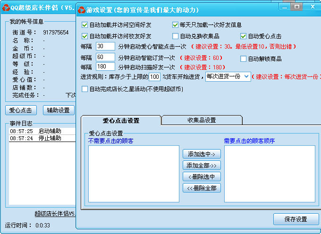321x234 pixels.
Task: Click the 不需要点击的顾客 list box
Action: [x=134, y=174]
